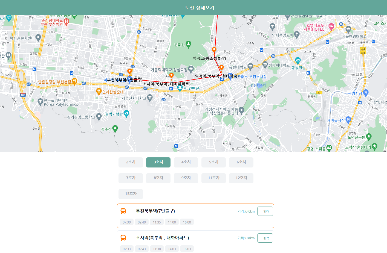387x253 pixels.
Task: Click the 역곡고(버스정류장) label on map
Action: pos(209,58)
